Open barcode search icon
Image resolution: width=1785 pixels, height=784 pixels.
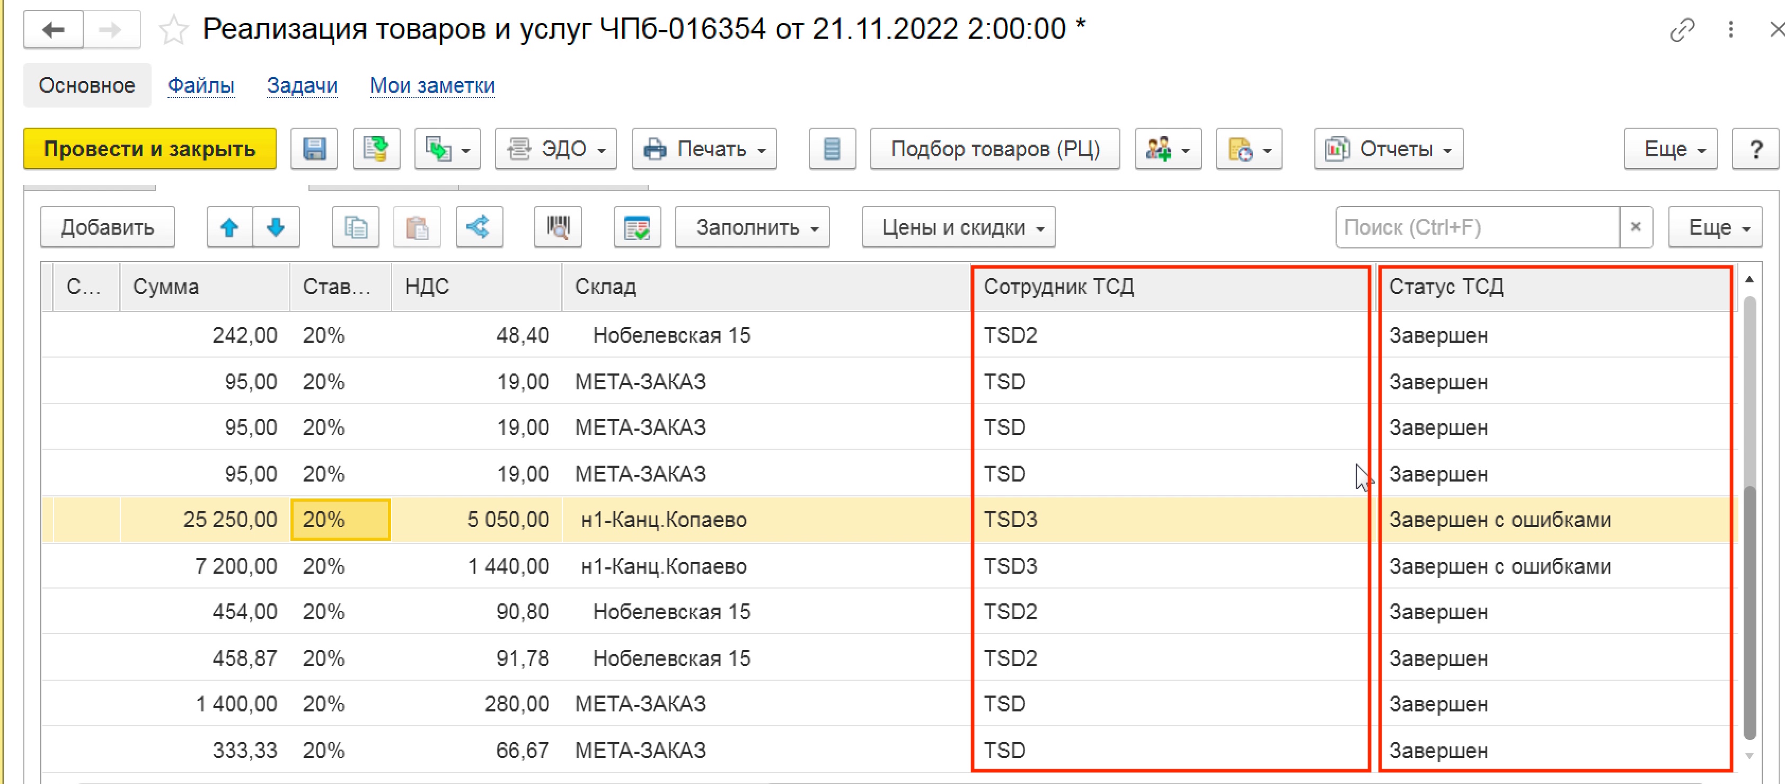[558, 227]
